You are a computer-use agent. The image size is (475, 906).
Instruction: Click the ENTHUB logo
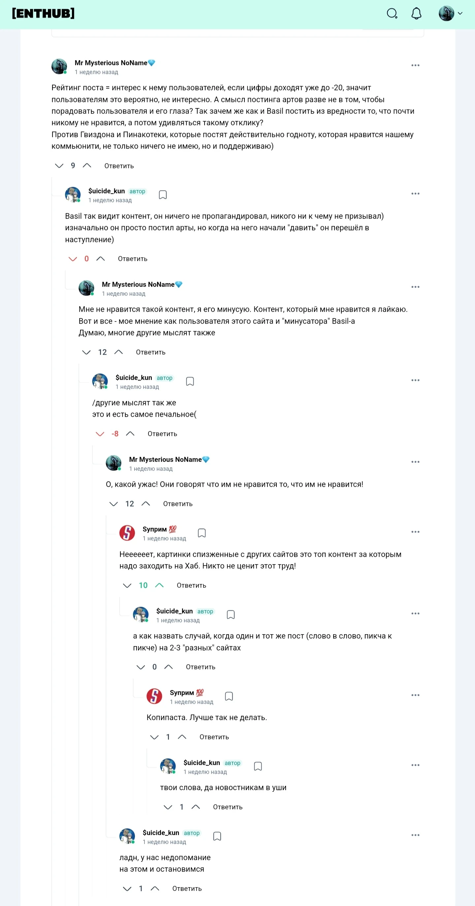tap(43, 13)
